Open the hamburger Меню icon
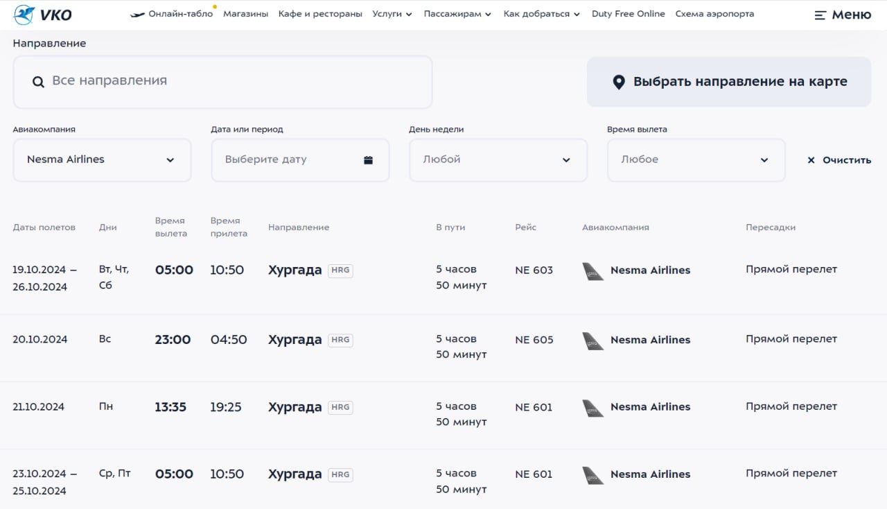Image resolution: width=887 pixels, height=509 pixels. 820,15
